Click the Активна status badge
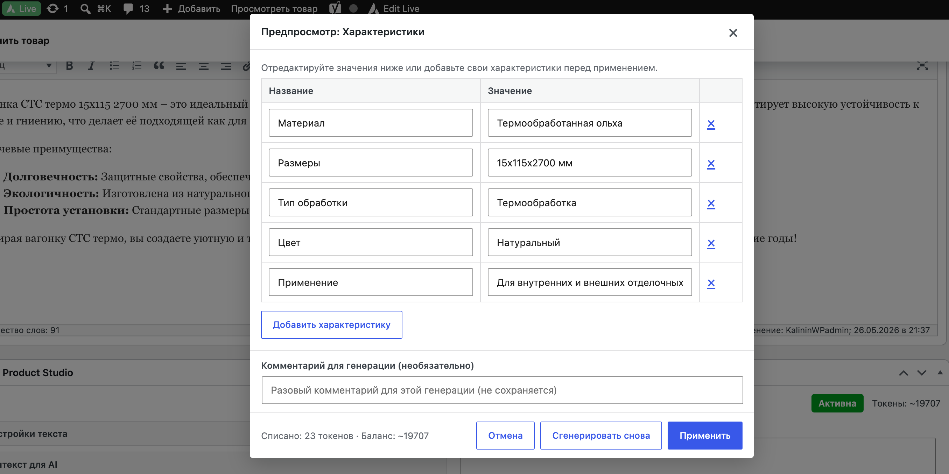Image resolution: width=949 pixels, height=474 pixels. 837,403
